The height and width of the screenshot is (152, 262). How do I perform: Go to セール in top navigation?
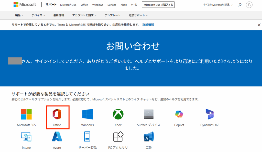[x=134, y=5]
